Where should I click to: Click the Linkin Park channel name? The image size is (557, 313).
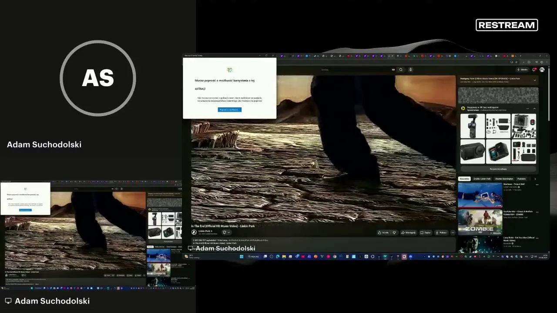(205, 231)
